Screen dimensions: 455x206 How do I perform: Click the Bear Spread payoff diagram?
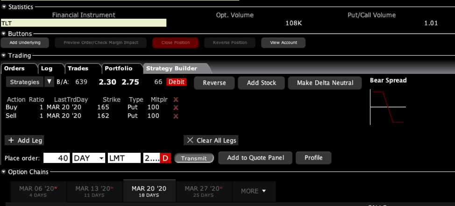tap(387, 107)
